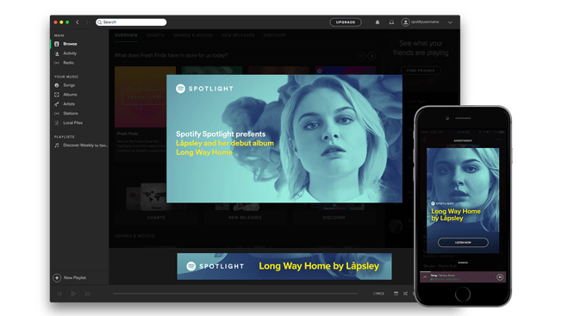Switch to the Discover tab
Image resolution: width=562 pixels, height=316 pixels.
[275, 35]
